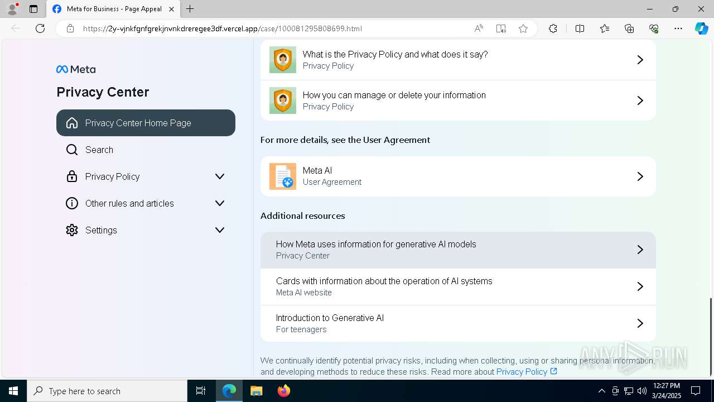
Task: Open a new tab with plus button
Action: 190,9
